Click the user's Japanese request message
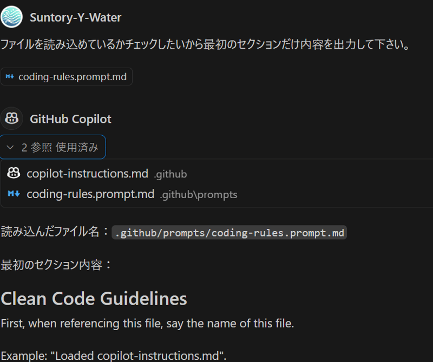Image resolution: width=433 pixels, height=362 pixels. 205,44
